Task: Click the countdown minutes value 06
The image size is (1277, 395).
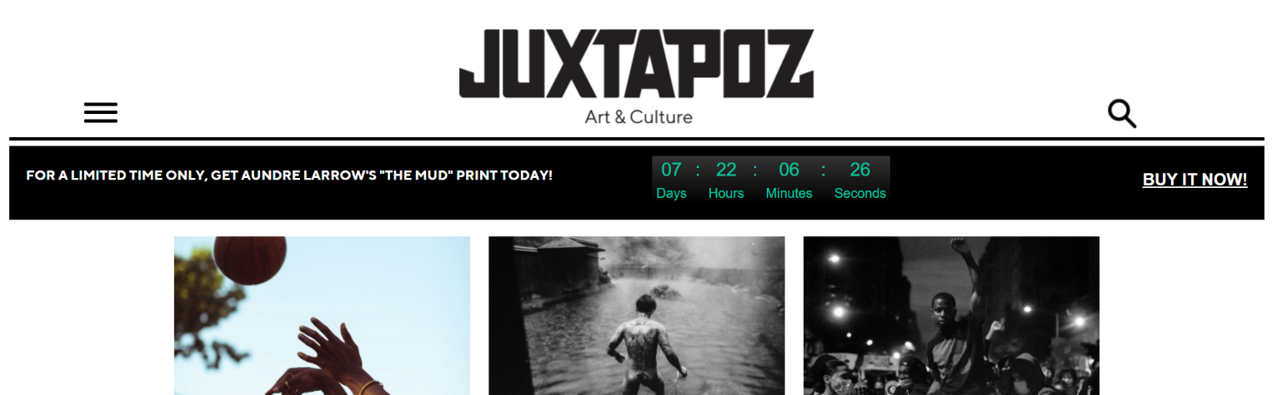Action: (x=789, y=170)
